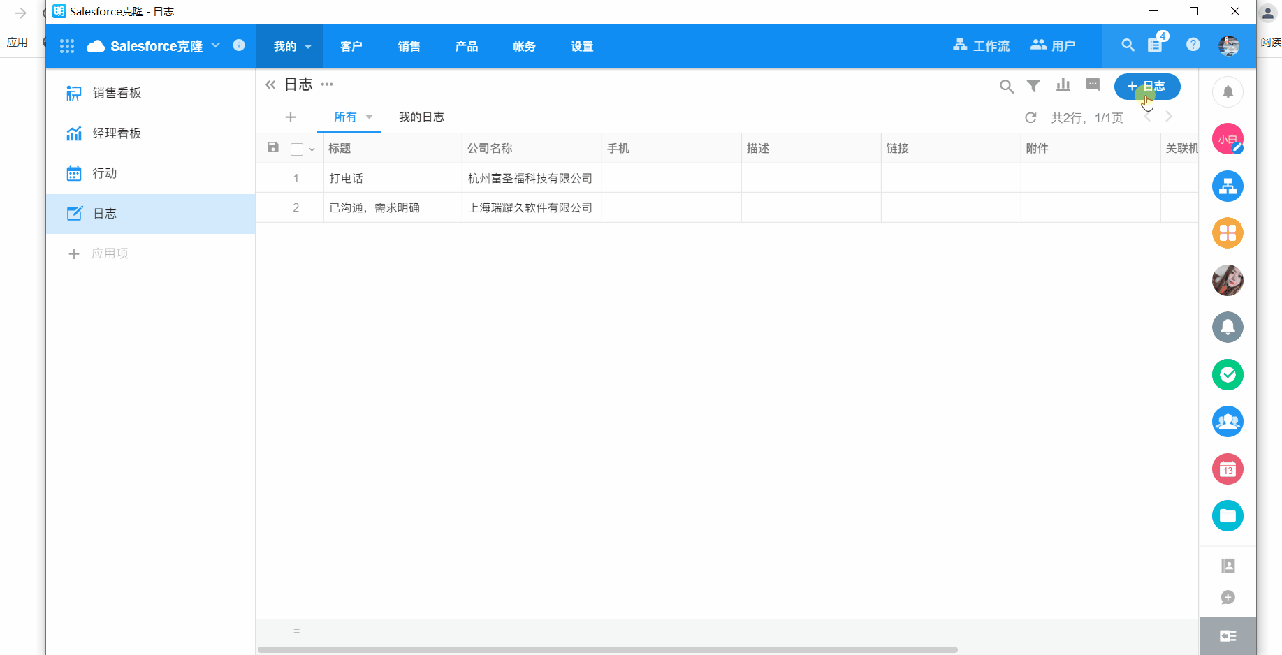Open the blue group contacts icon
The height and width of the screenshot is (655, 1282).
1228,422
